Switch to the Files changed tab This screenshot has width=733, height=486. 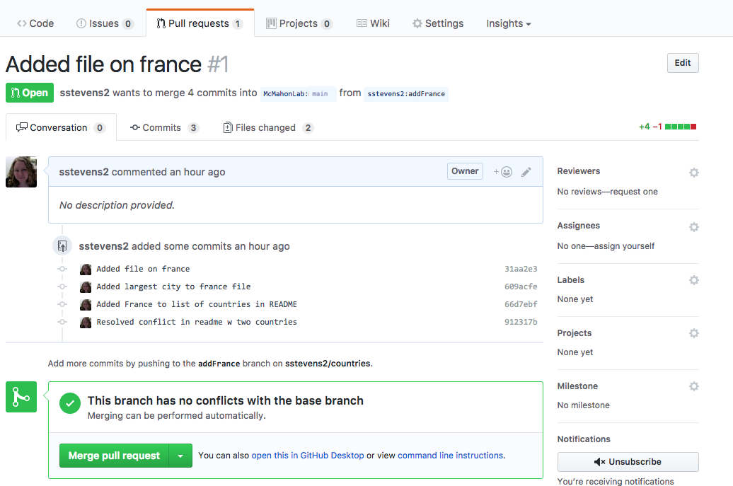tap(268, 127)
